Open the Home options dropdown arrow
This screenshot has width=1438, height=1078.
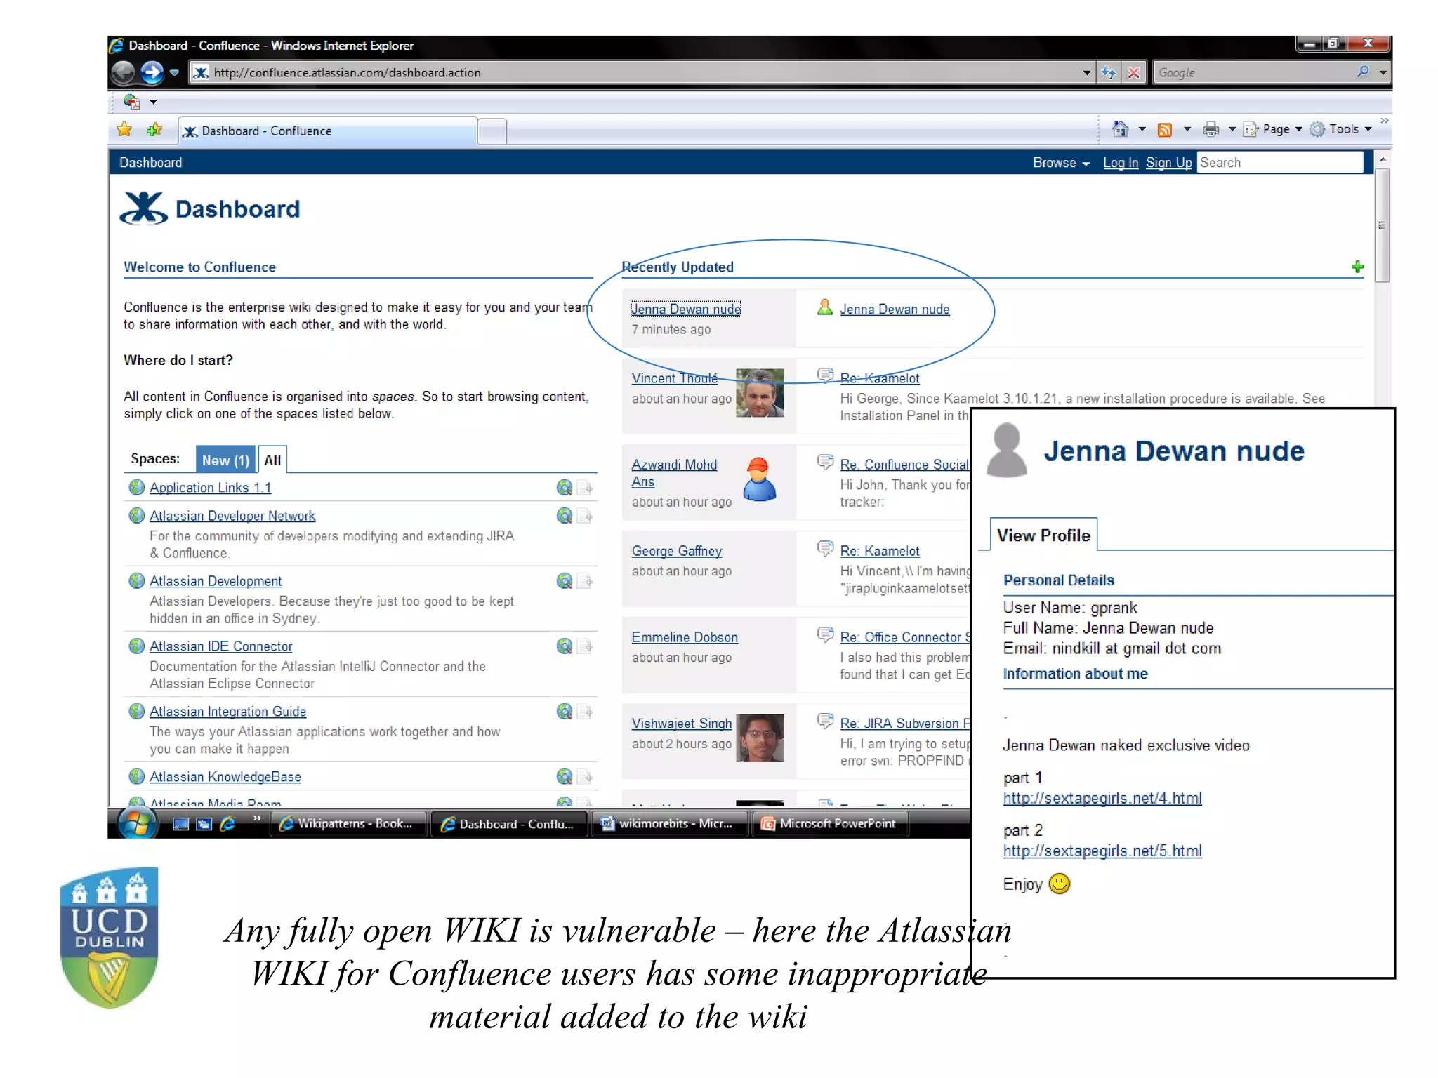pyautogui.click(x=1142, y=129)
